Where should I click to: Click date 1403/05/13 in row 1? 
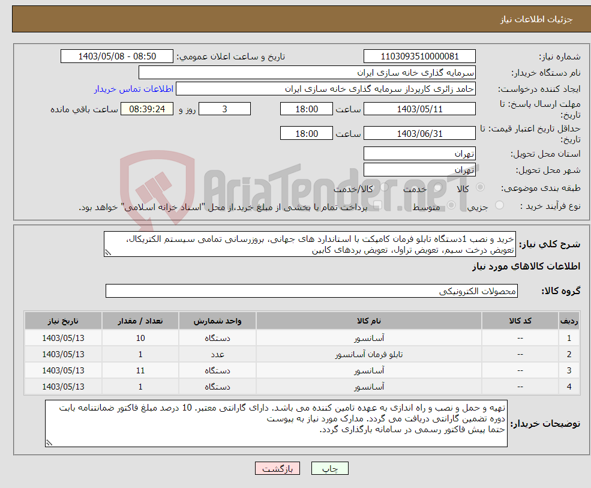63,339
